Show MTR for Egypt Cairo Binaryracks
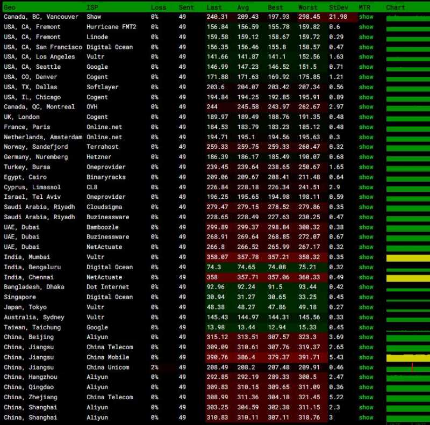 click(x=366, y=177)
